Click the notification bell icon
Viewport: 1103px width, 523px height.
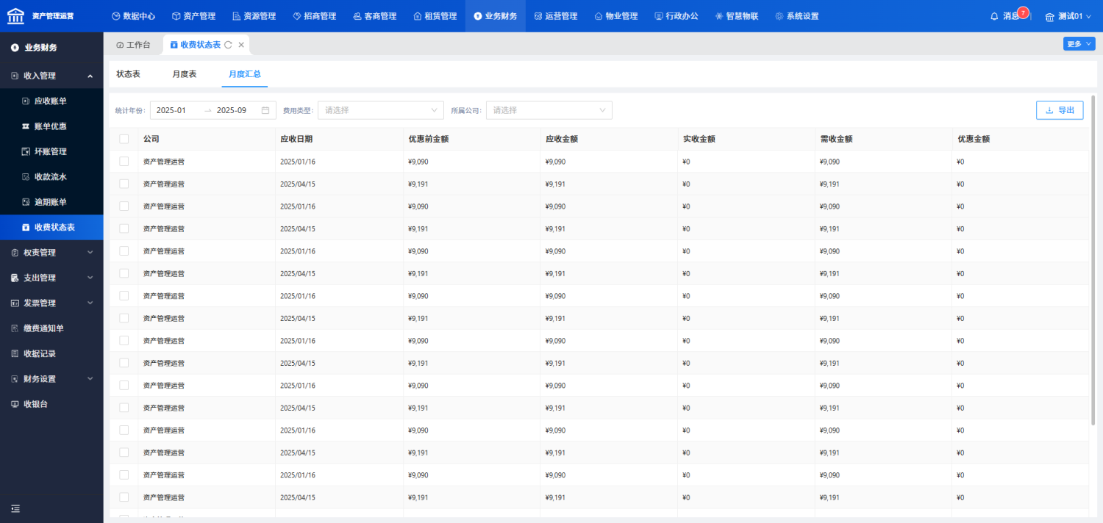click(994, 15)
